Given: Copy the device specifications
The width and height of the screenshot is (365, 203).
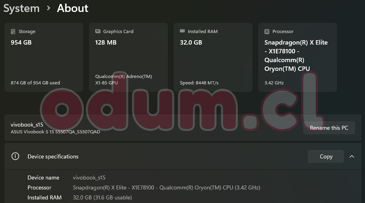Looking at the screenshot, I should [x=326, y=156].
